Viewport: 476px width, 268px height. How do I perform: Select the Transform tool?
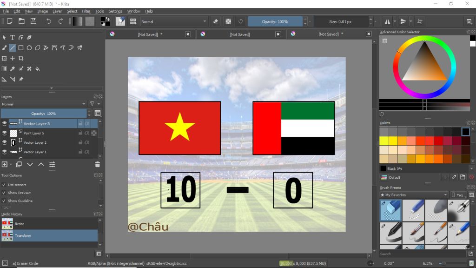[x=4, y=58]
